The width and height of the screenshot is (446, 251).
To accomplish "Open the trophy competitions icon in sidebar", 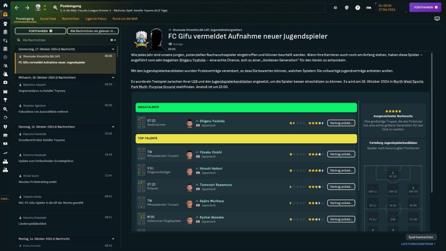I will [5, 100].
